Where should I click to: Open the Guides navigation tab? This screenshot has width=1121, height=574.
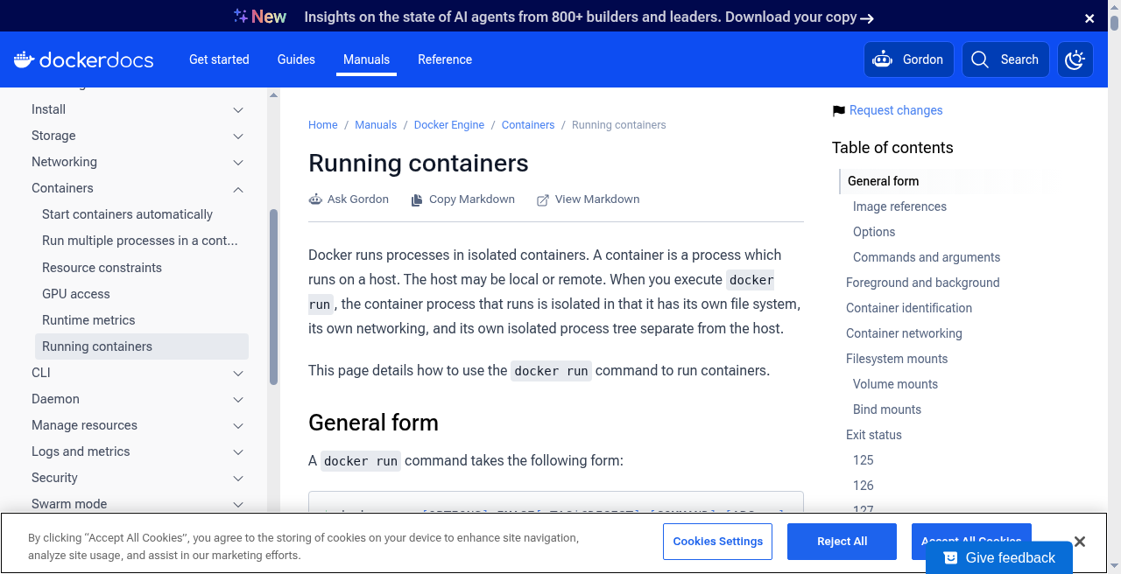(296, 59)
